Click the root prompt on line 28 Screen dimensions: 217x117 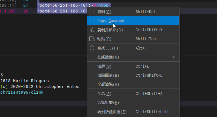coord(62,11)
